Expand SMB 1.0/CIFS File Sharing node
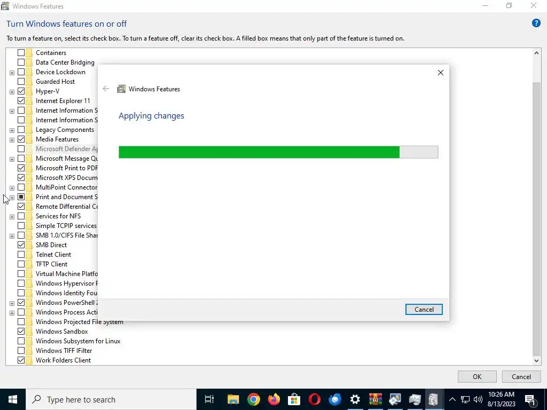The image size is (547, 410). [12, 236]
